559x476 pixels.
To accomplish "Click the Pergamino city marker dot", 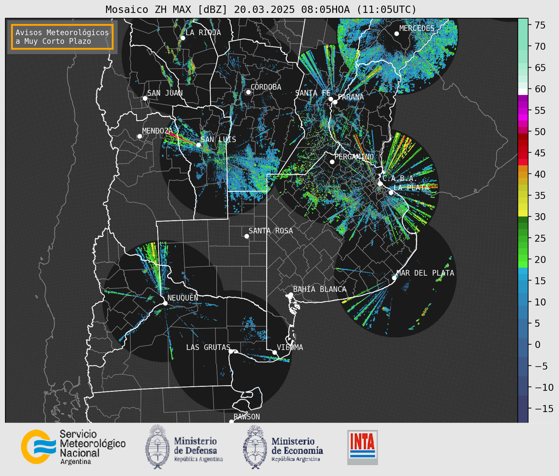I will pos(332,162).
